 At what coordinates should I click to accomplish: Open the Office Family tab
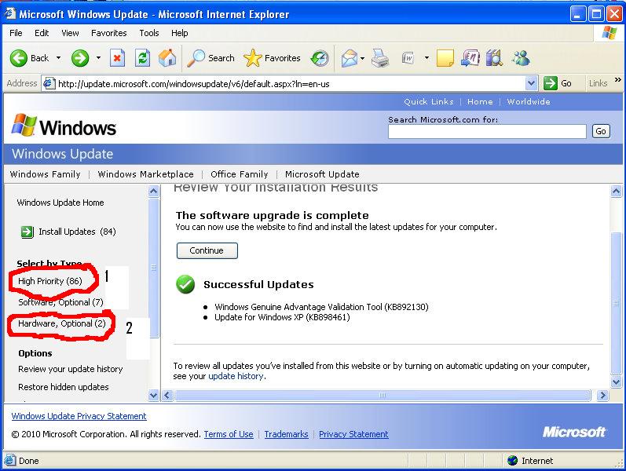[x=239, y=174]
